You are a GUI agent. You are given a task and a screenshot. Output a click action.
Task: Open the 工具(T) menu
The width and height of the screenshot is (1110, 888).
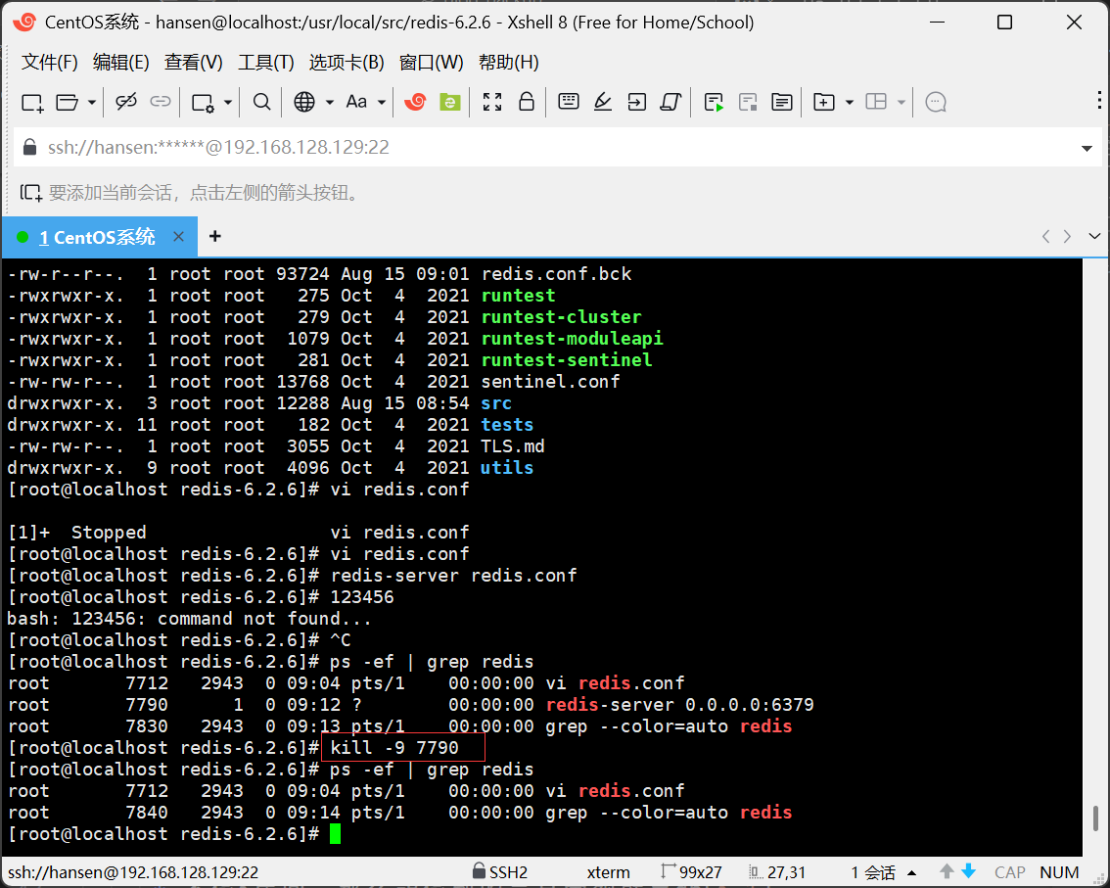(x=265, y=63)
